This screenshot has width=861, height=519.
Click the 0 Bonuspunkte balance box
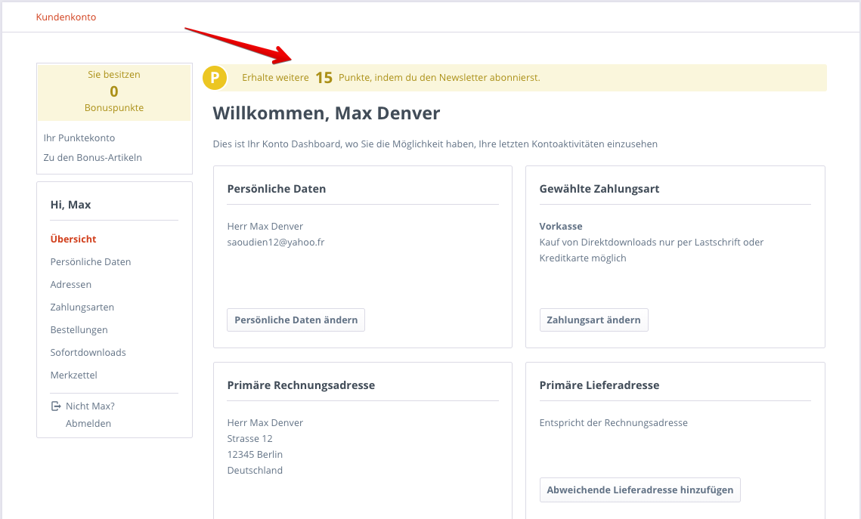tap(114, 91)
